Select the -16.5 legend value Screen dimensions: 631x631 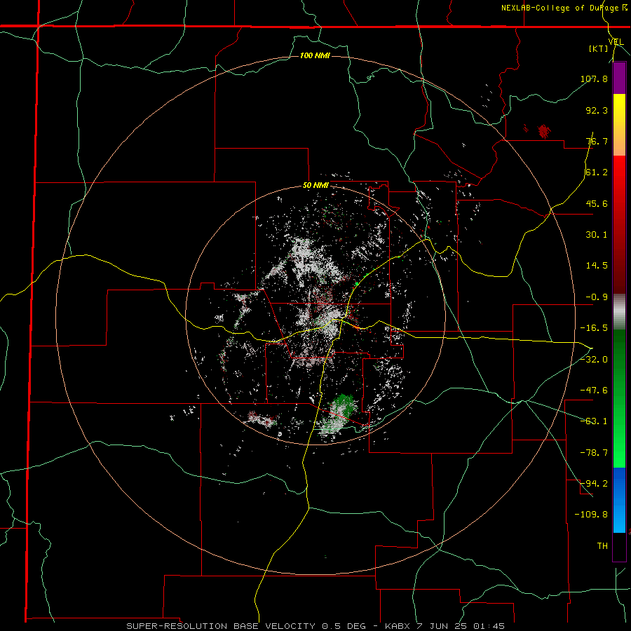point(594,328)
